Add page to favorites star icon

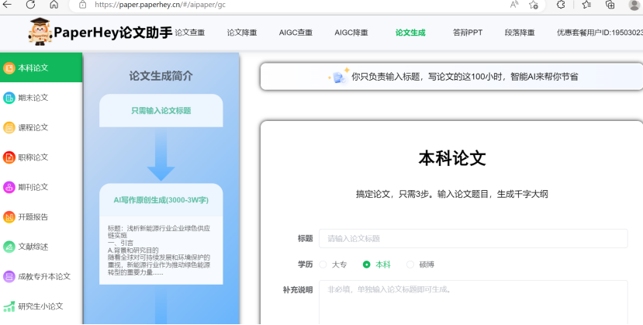pos(533,5)
